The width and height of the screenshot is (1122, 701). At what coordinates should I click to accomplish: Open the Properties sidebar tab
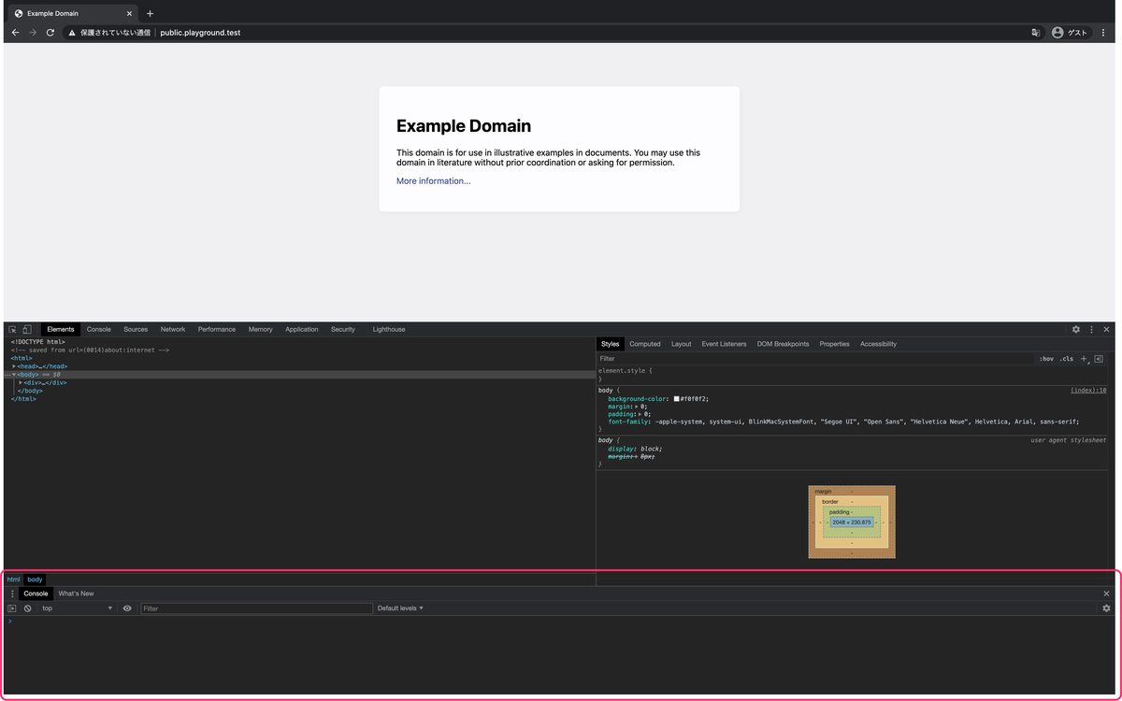(x=835, y=344)
